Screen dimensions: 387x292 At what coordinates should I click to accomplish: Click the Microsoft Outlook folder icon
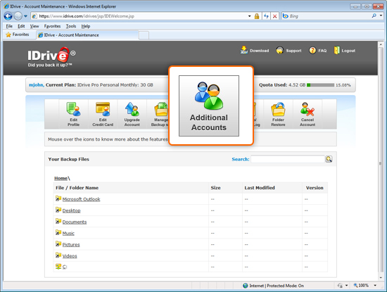(58, 198)
